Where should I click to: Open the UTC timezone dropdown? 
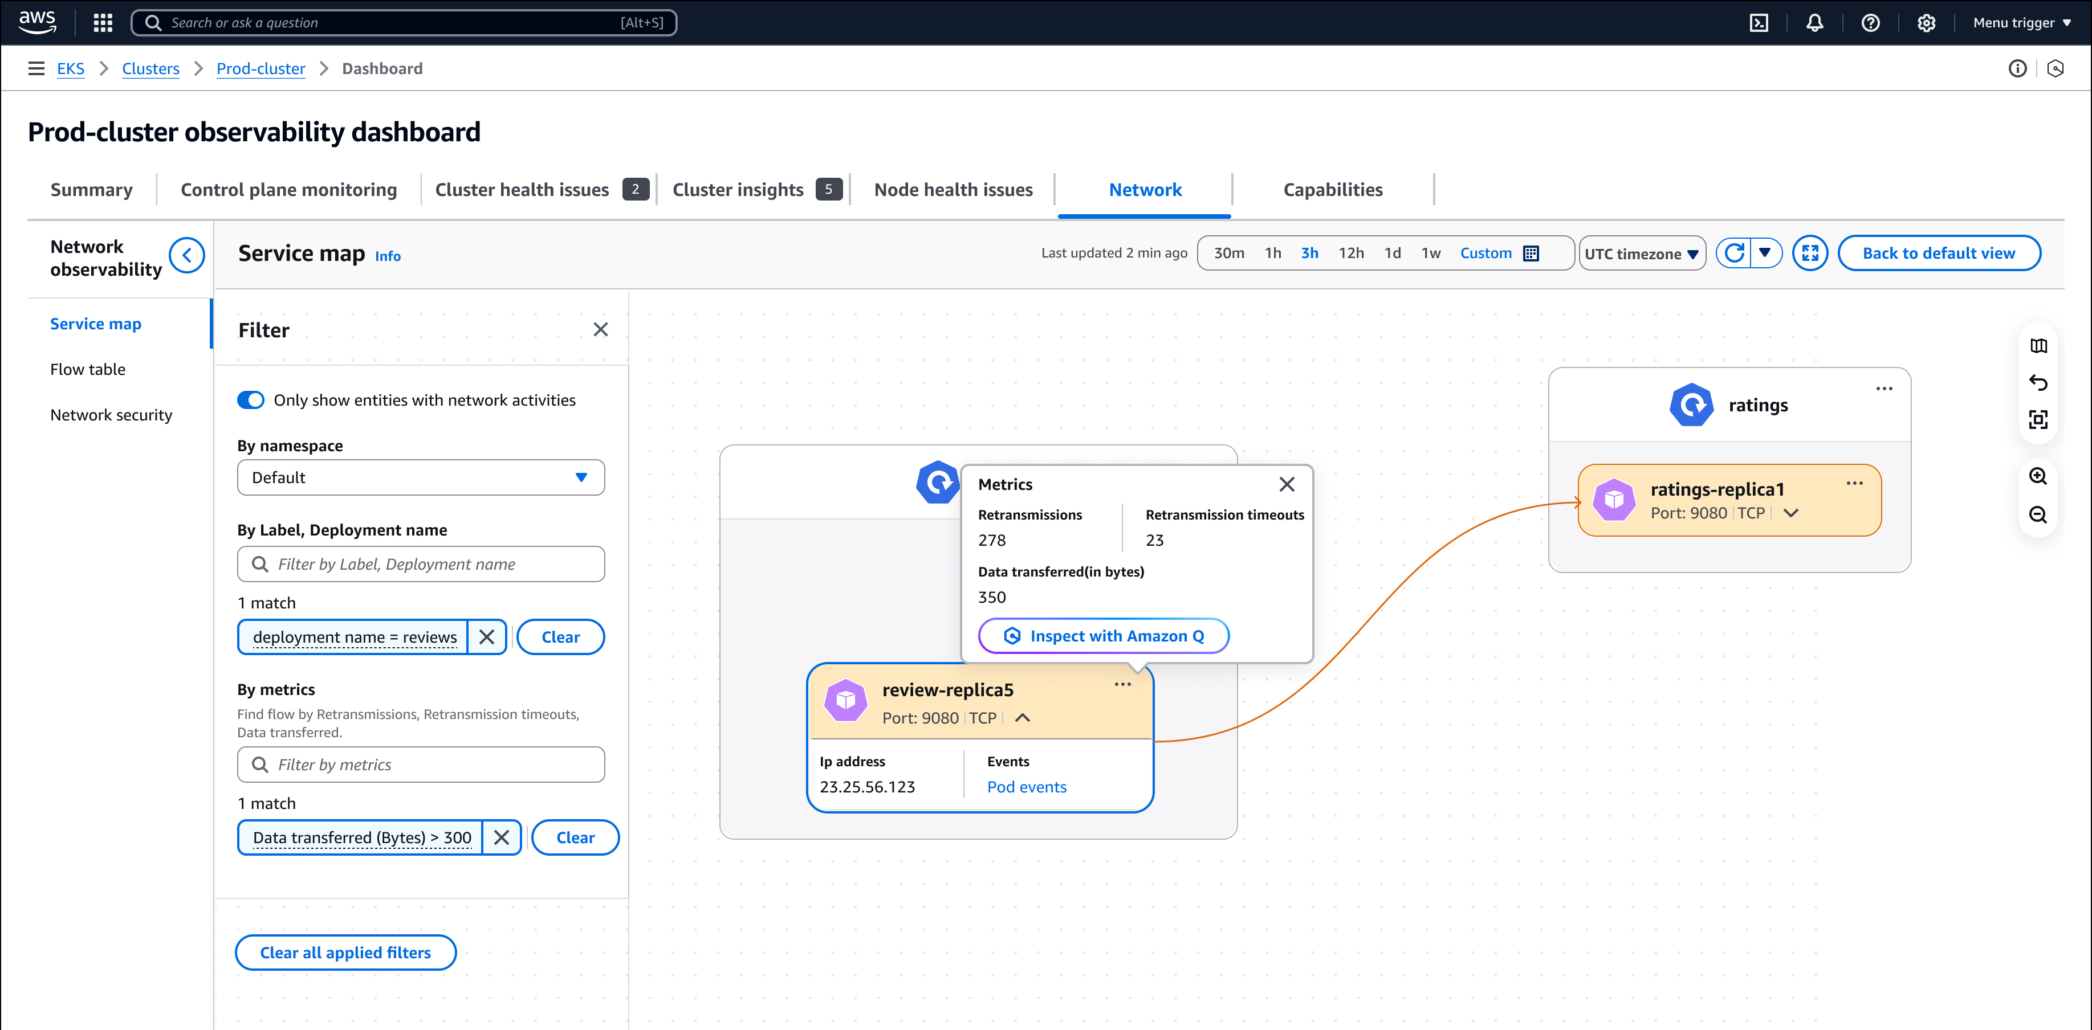(x=1641, y=254)
